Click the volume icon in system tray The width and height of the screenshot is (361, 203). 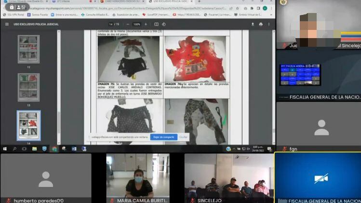248,149
